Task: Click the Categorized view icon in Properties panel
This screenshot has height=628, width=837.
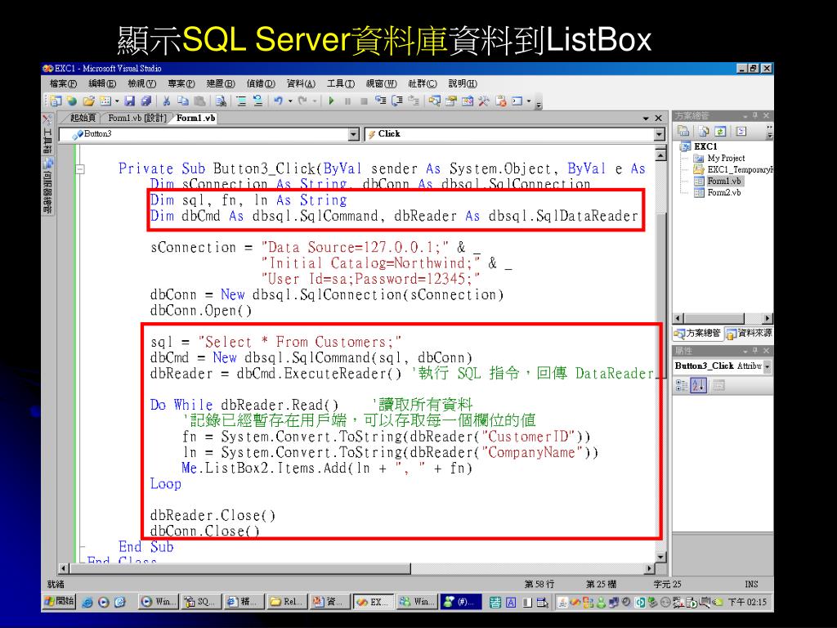Action: (x=682, y=385)
